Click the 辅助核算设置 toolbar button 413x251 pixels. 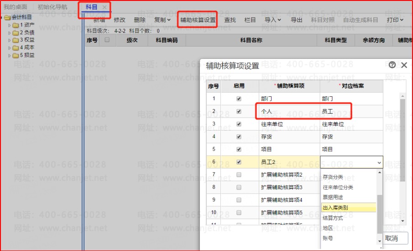click(x=198, y=20)
